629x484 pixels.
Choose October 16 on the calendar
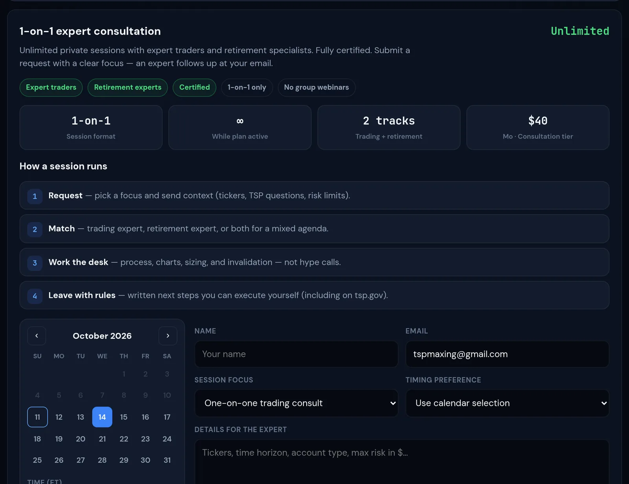pyautogui.click(x=145, y=417)
